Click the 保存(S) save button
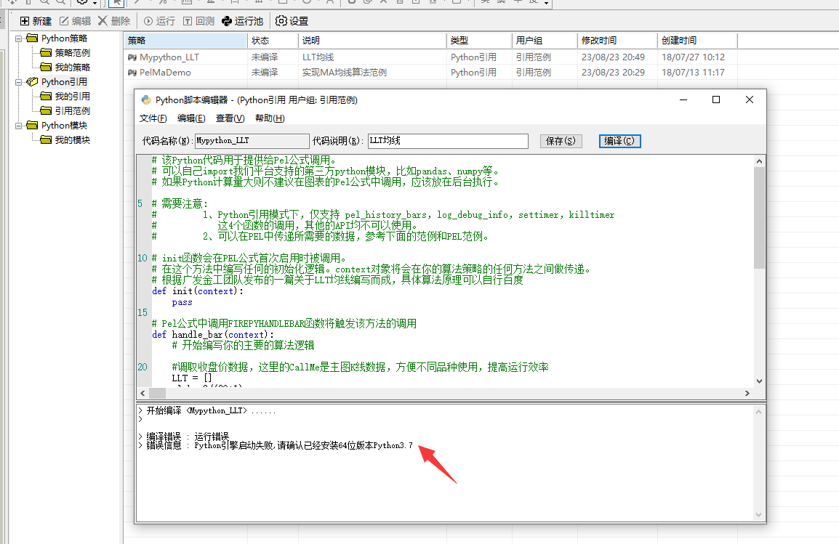The height and width of the screenshot is (544, 839). [561, 141]
